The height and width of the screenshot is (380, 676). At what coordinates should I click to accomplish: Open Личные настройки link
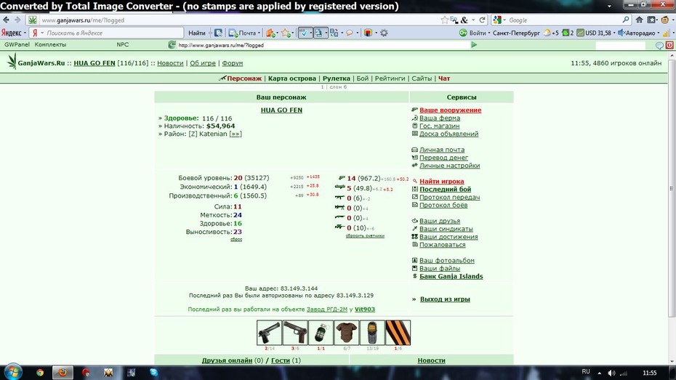tap(450, 166)
